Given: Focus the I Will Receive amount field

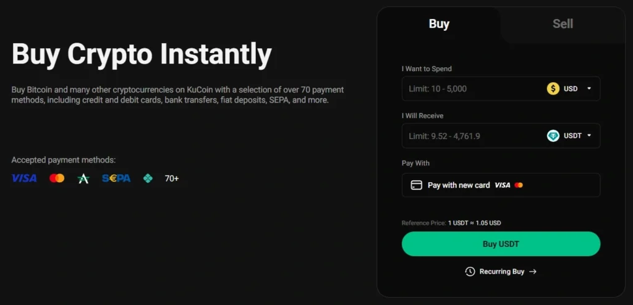Looking at the screenshot, I should 472,136.
